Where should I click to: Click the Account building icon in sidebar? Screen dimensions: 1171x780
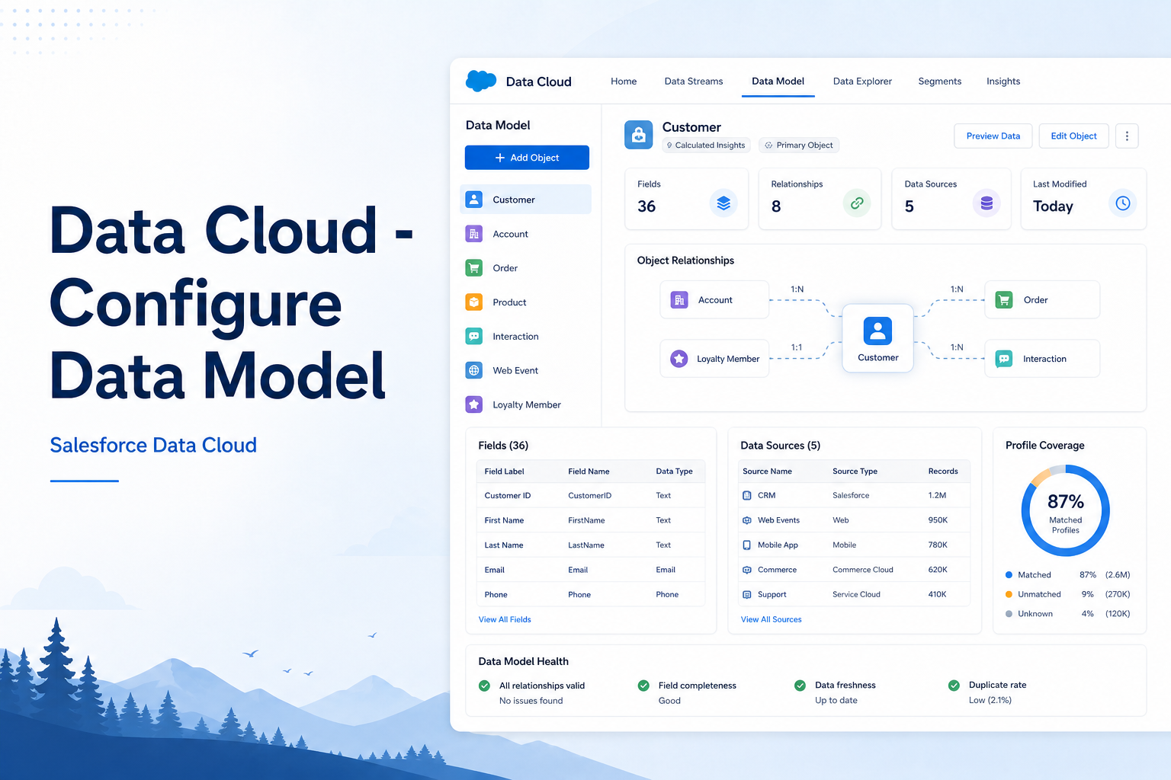pos(474,234)
